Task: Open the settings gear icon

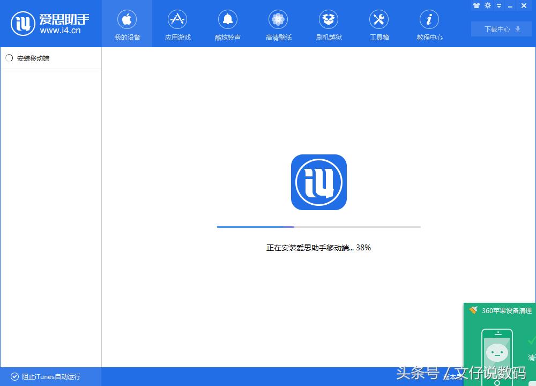Action: click(x=487, y=5)
